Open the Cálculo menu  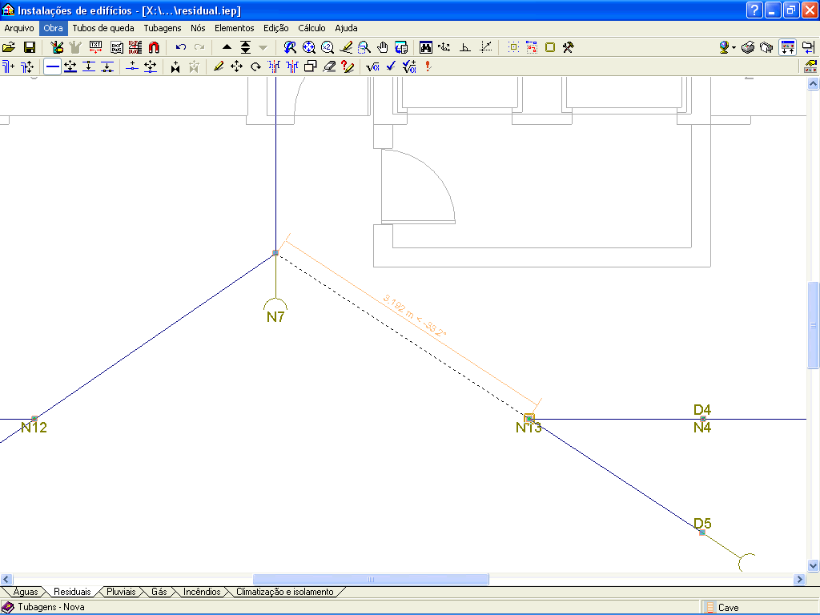[x=312, y=28]
